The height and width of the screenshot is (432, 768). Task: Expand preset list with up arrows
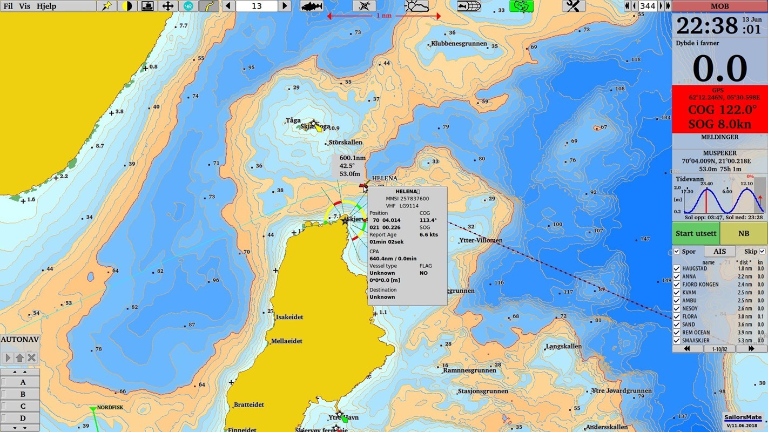pyautogui.click(x=20, y=372)
